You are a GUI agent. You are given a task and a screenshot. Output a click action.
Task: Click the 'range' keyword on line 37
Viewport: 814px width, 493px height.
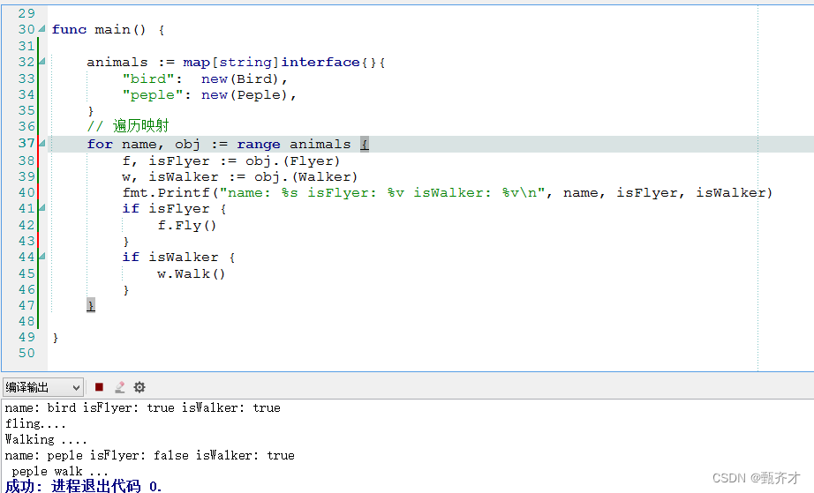pos(259,144)
